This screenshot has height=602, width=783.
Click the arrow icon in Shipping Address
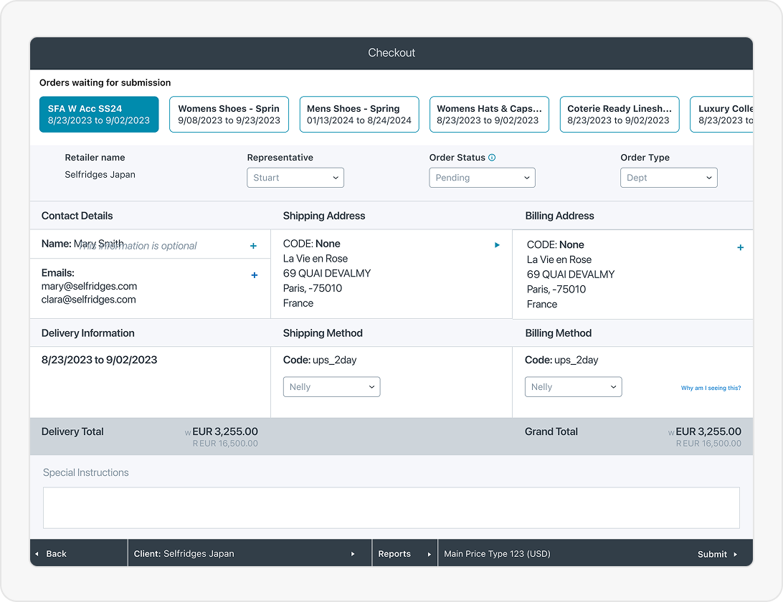point(497,245)
